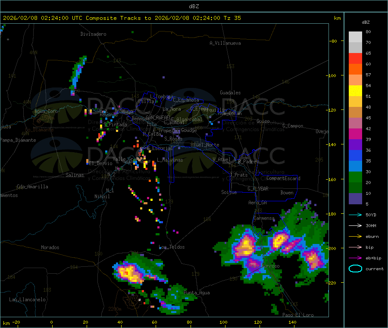Click the 'El_Desvio' map label
Viewport: 388px width, 328px height.
[101, 163]
